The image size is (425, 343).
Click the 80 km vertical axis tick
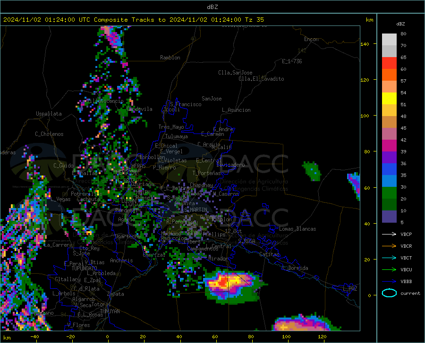pyautogui.click(x=367, y=151)
